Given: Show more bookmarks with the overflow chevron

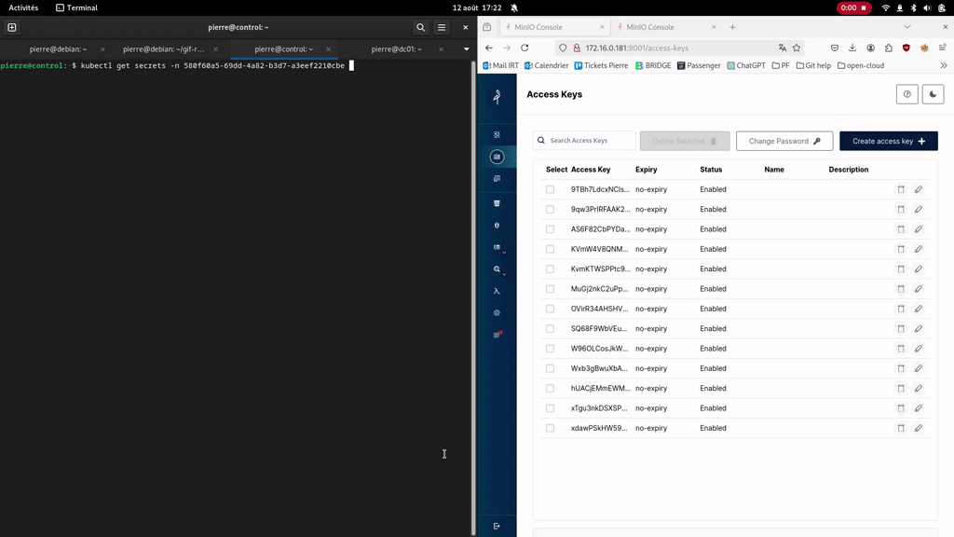Looking at the screenshot, I should [x=943, y=65].
